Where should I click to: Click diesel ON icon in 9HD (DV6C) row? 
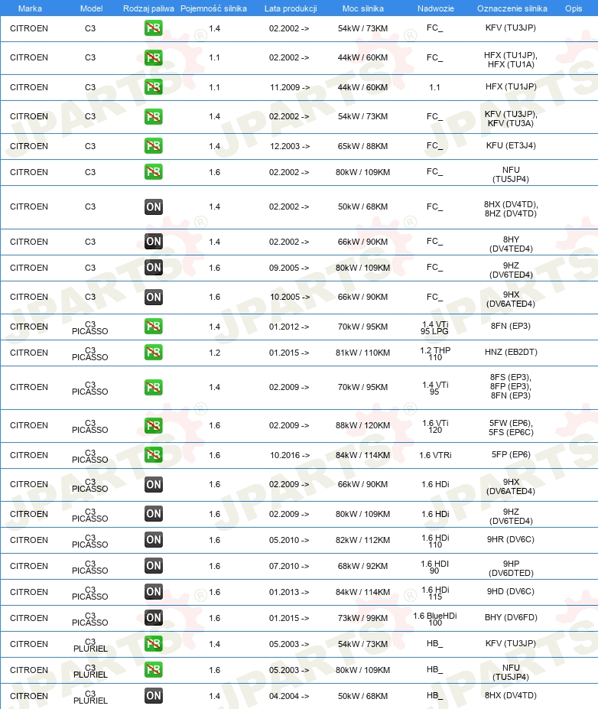[154, 591]
